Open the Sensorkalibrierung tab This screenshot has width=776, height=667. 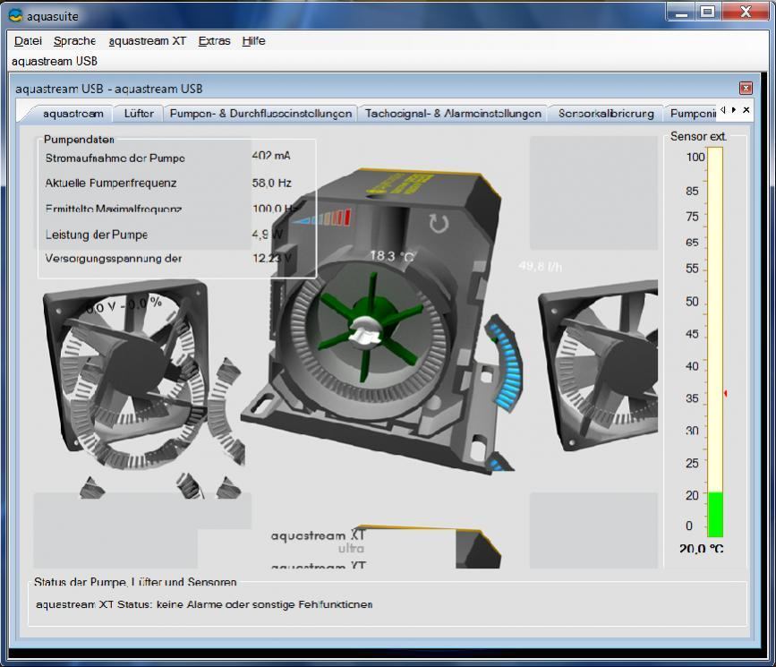pyautogui.click(x=606, y=114)
